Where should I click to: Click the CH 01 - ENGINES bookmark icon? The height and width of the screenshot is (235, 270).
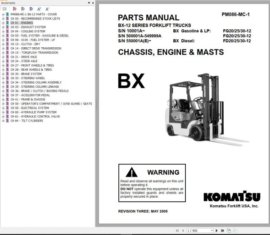[7, 23]
